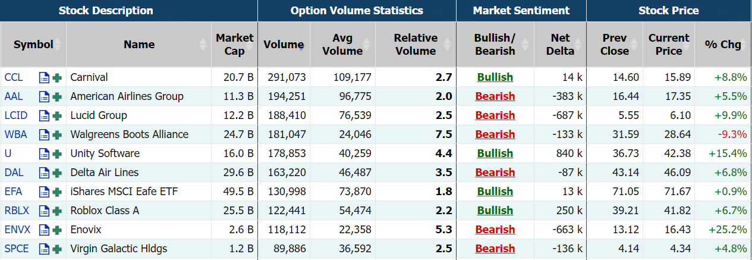
Task: Sort by Relative Volume column
Action: (416, 45)
